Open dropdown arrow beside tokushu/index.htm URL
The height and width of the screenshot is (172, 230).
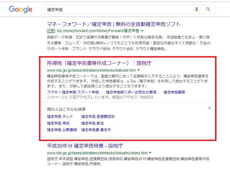tap(150, 153)
